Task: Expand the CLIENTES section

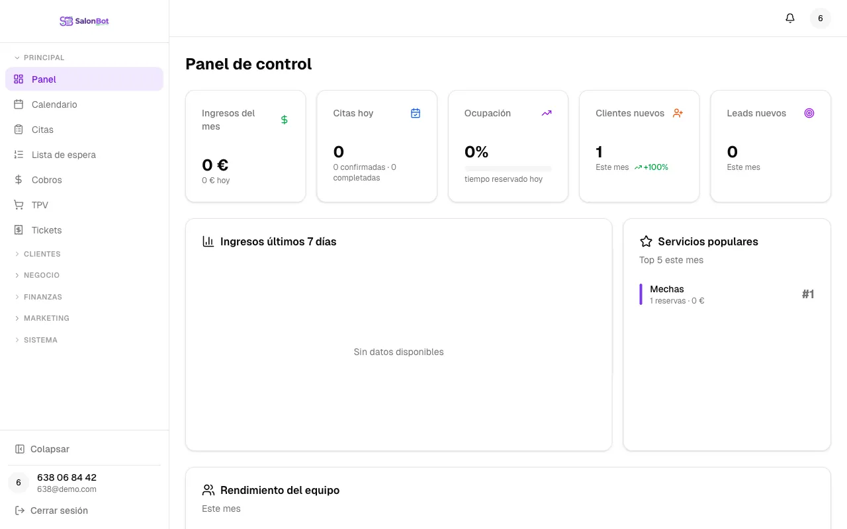Action: click(42, 254)
